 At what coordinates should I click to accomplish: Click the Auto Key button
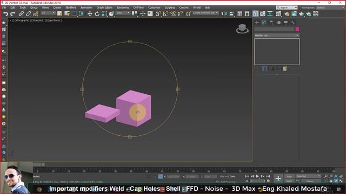289,176
